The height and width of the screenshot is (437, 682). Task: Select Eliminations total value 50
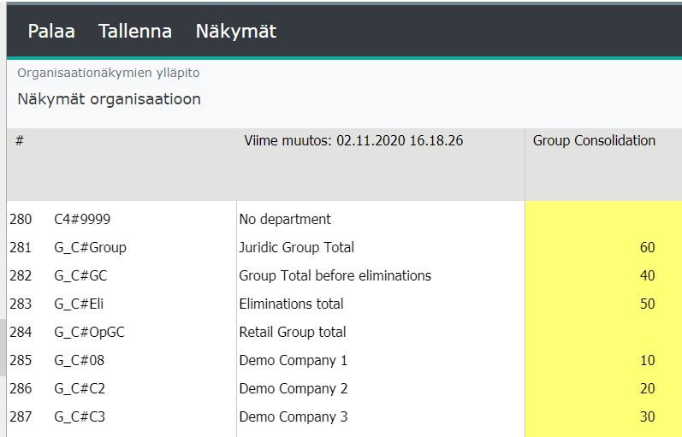[x=602, y=304]
